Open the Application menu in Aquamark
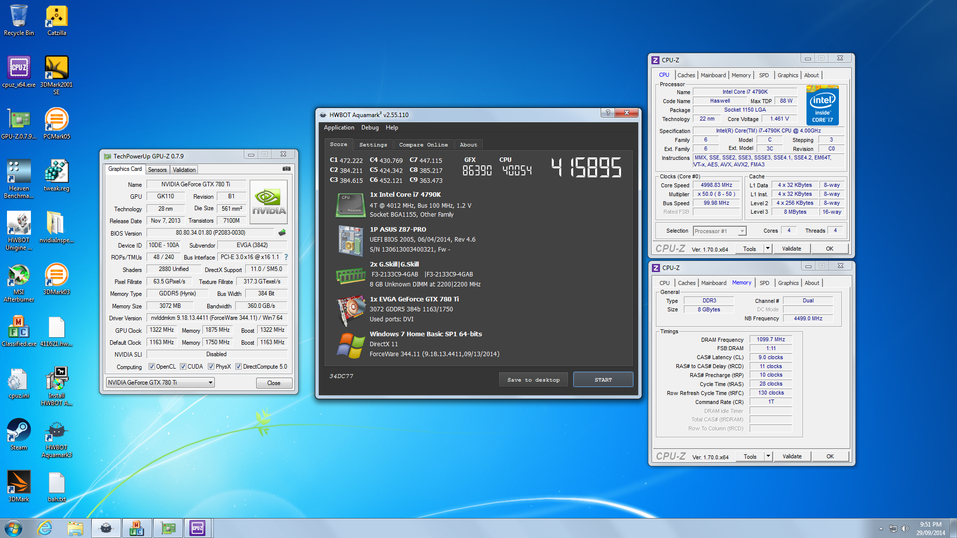The width and height of the screenshot is (957, 538). pos(339,128)
